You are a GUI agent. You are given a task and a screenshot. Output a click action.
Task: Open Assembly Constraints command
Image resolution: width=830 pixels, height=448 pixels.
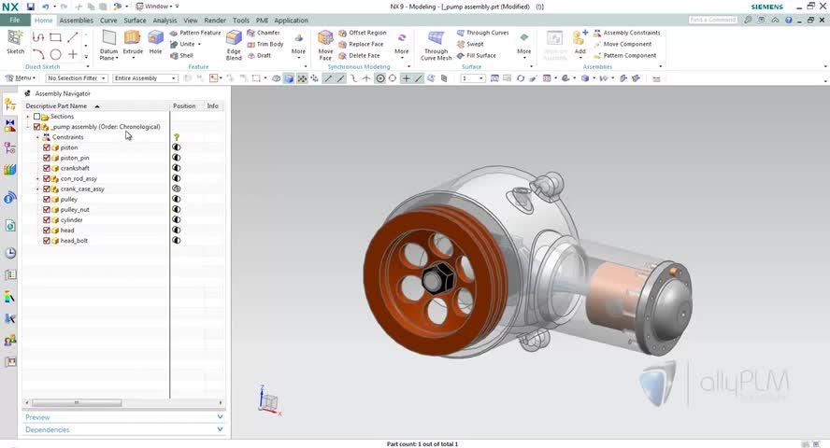click(627, 33)
